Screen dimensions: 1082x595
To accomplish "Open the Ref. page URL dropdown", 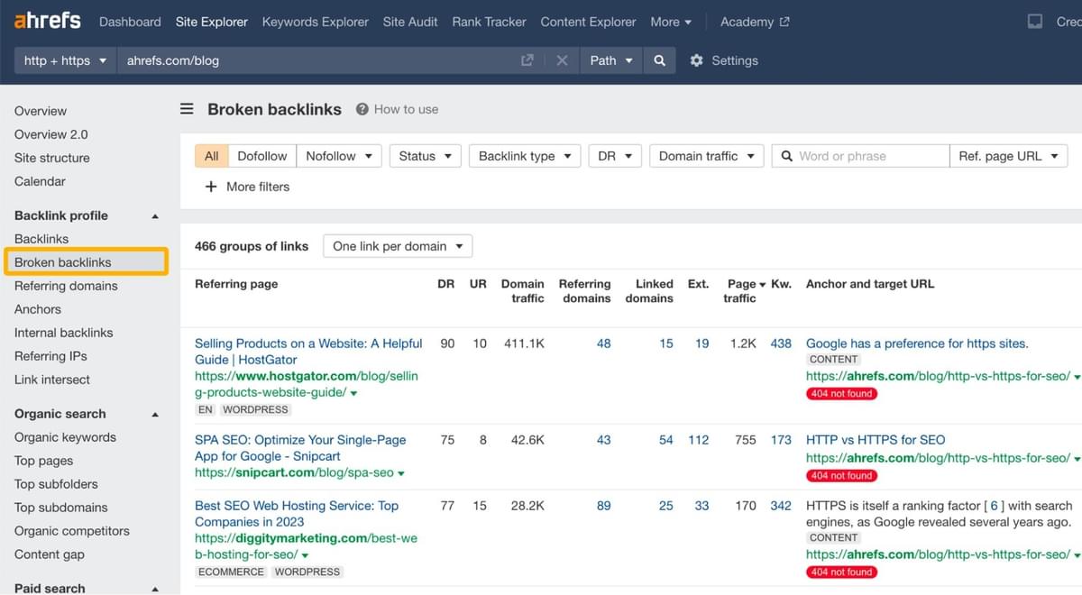I will pos(1009,156).
